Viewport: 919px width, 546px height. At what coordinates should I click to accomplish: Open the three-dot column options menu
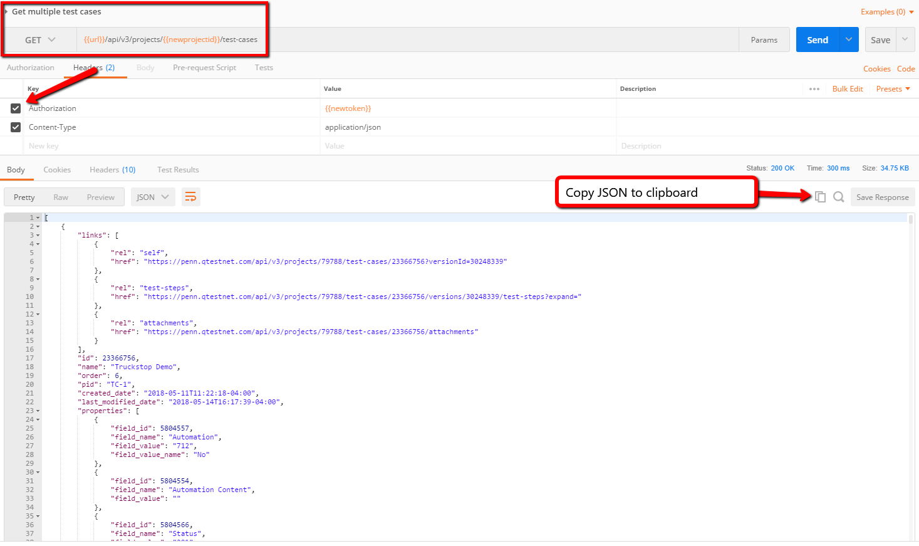pyautogui.click(x=814, y=89)
